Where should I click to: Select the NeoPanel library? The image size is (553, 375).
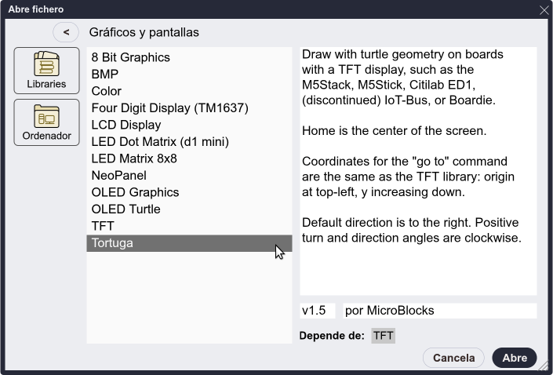coord(118,176)
